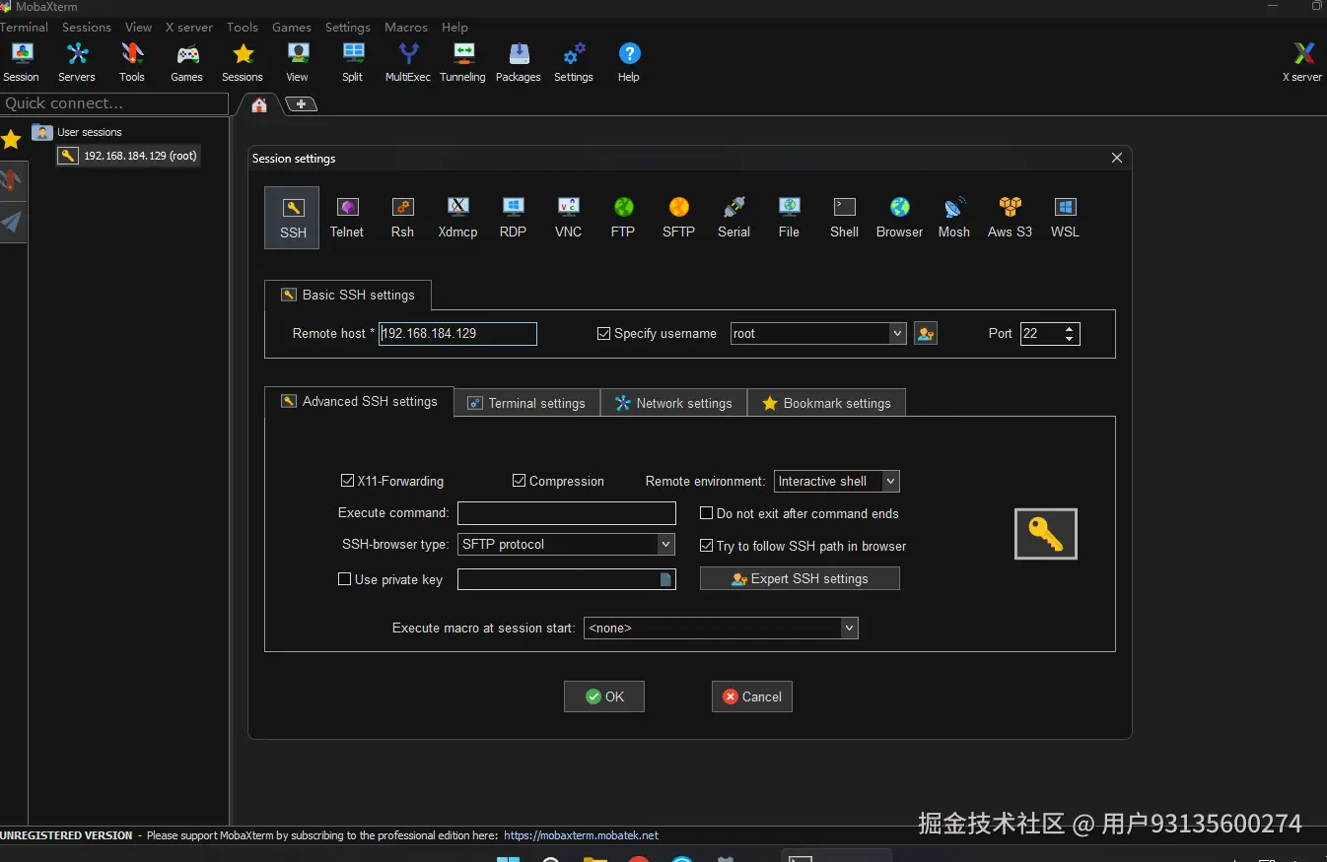The height and width of the screenshot is (862, 1327).
Task: Open the Settings gear toolbar icon
Action: (x=573, y=63)
